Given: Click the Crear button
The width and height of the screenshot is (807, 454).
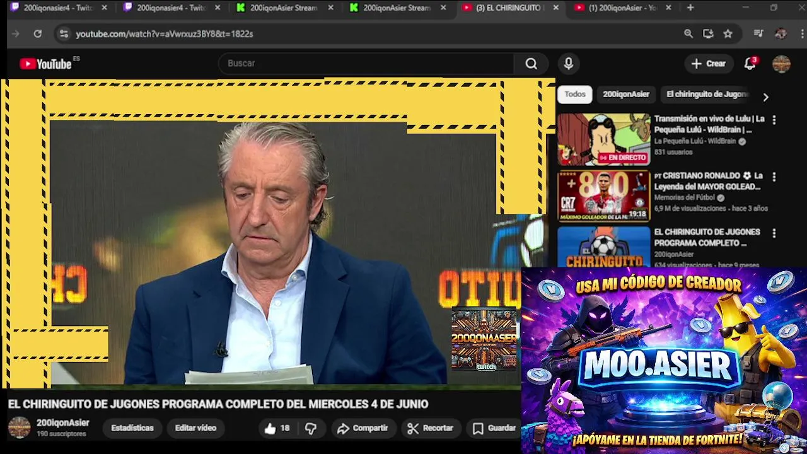Looking at the screenshot, I should point(709,64).
